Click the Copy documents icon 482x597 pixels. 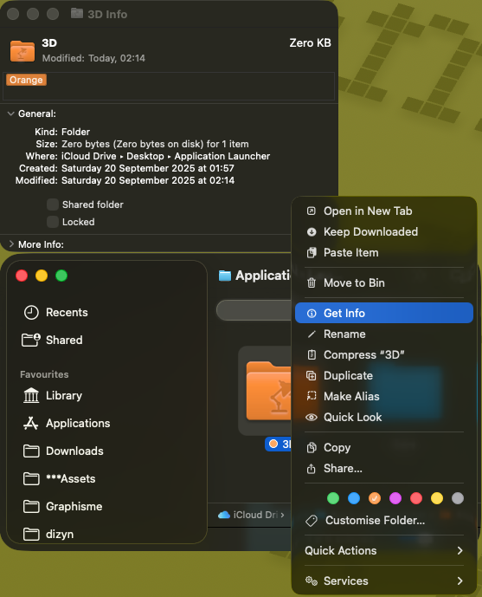(312, 447)
